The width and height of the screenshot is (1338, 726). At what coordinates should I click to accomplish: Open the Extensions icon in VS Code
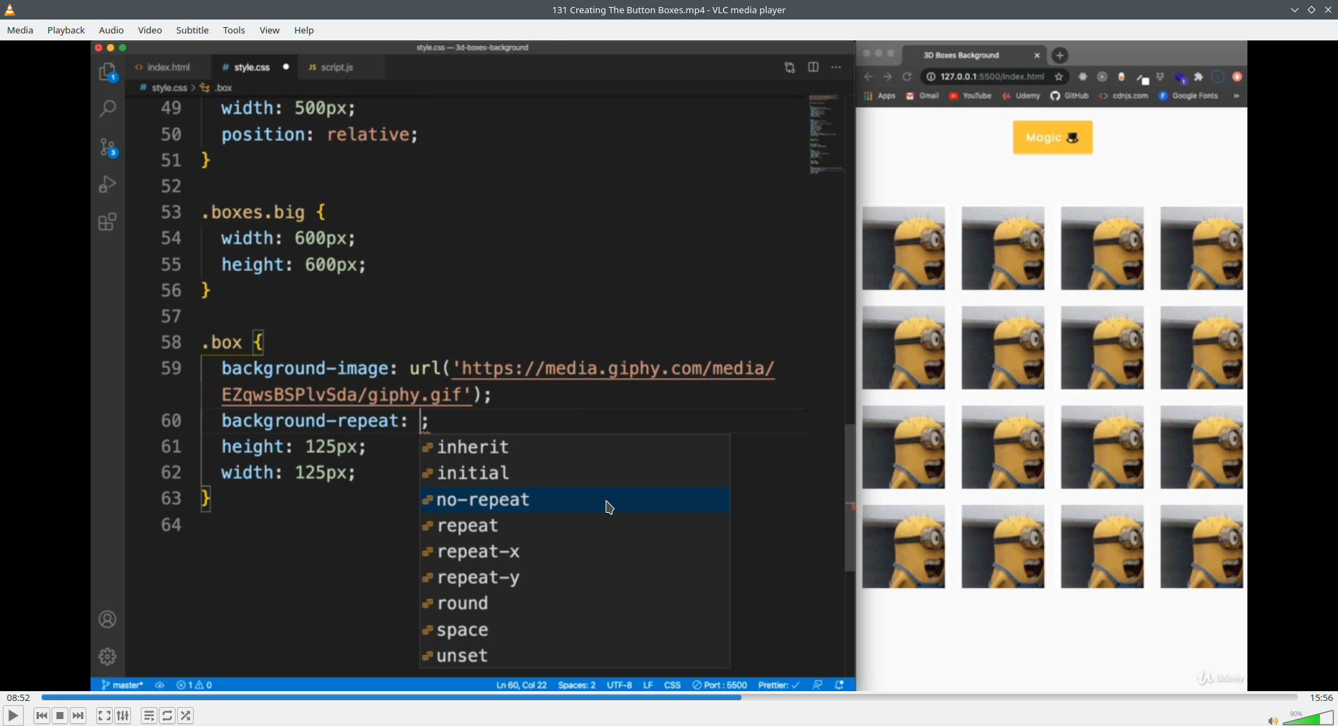point(107,222)
